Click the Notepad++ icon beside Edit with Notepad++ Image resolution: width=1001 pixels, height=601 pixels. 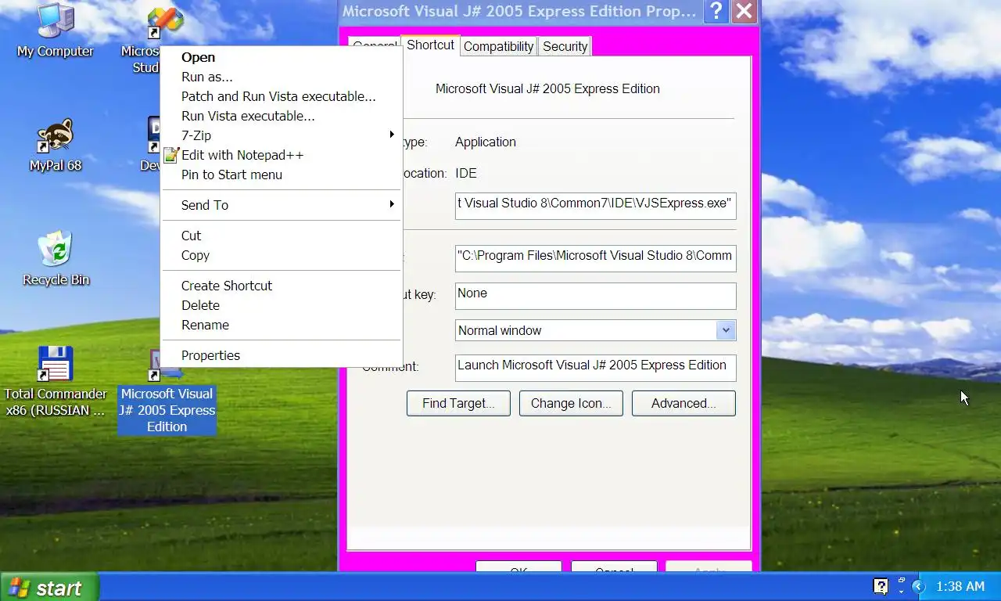coord(171,155)
